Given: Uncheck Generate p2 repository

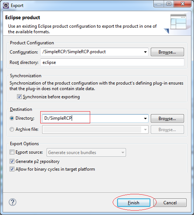Looking at the screenshot, I should 12,161.
